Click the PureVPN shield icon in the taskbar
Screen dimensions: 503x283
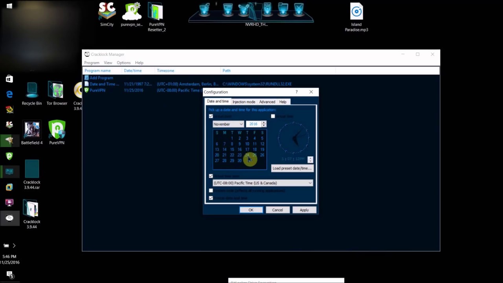9,156
